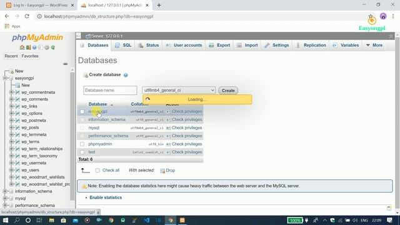Viewport: 400px width, 225px height.
Task: Open File Explorer from taskbar
Action: click(x=51, y=220)
